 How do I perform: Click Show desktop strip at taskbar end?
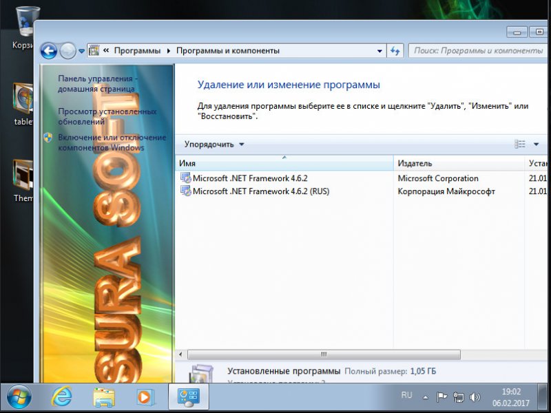tap(543, 397)
